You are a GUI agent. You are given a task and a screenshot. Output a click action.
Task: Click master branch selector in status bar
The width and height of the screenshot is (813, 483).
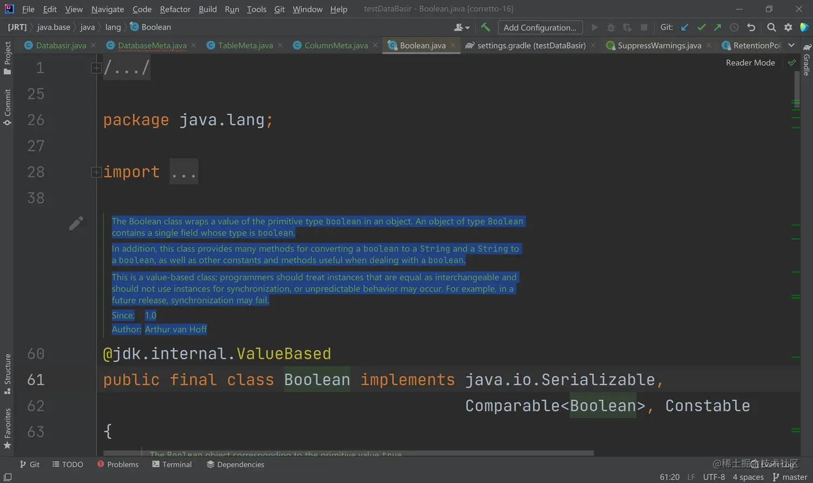[x=790, y=477]
